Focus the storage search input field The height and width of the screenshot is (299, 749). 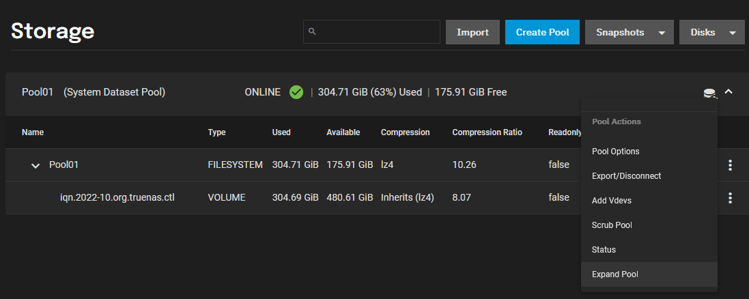click(x=371, y=32)
